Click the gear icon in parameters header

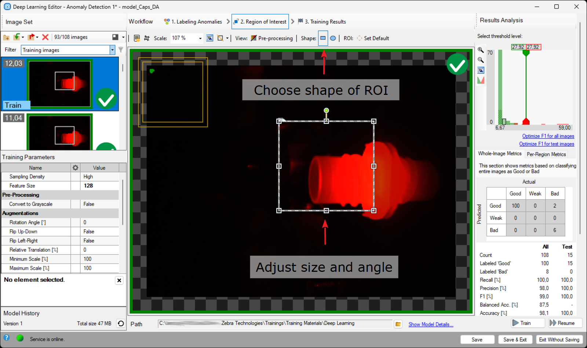tap(75, 168)
